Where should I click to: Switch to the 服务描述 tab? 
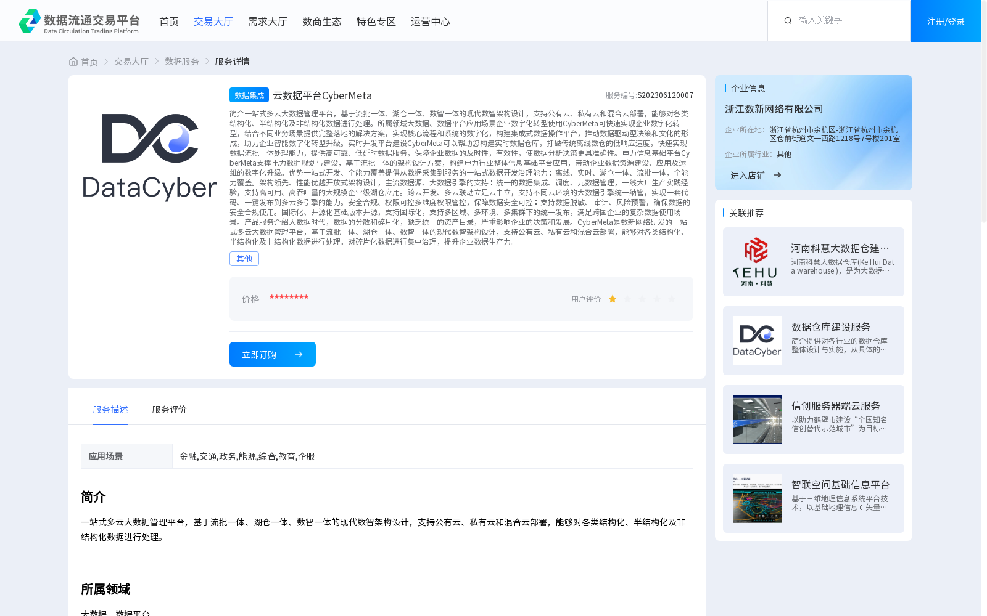click(x=110, y=410)
